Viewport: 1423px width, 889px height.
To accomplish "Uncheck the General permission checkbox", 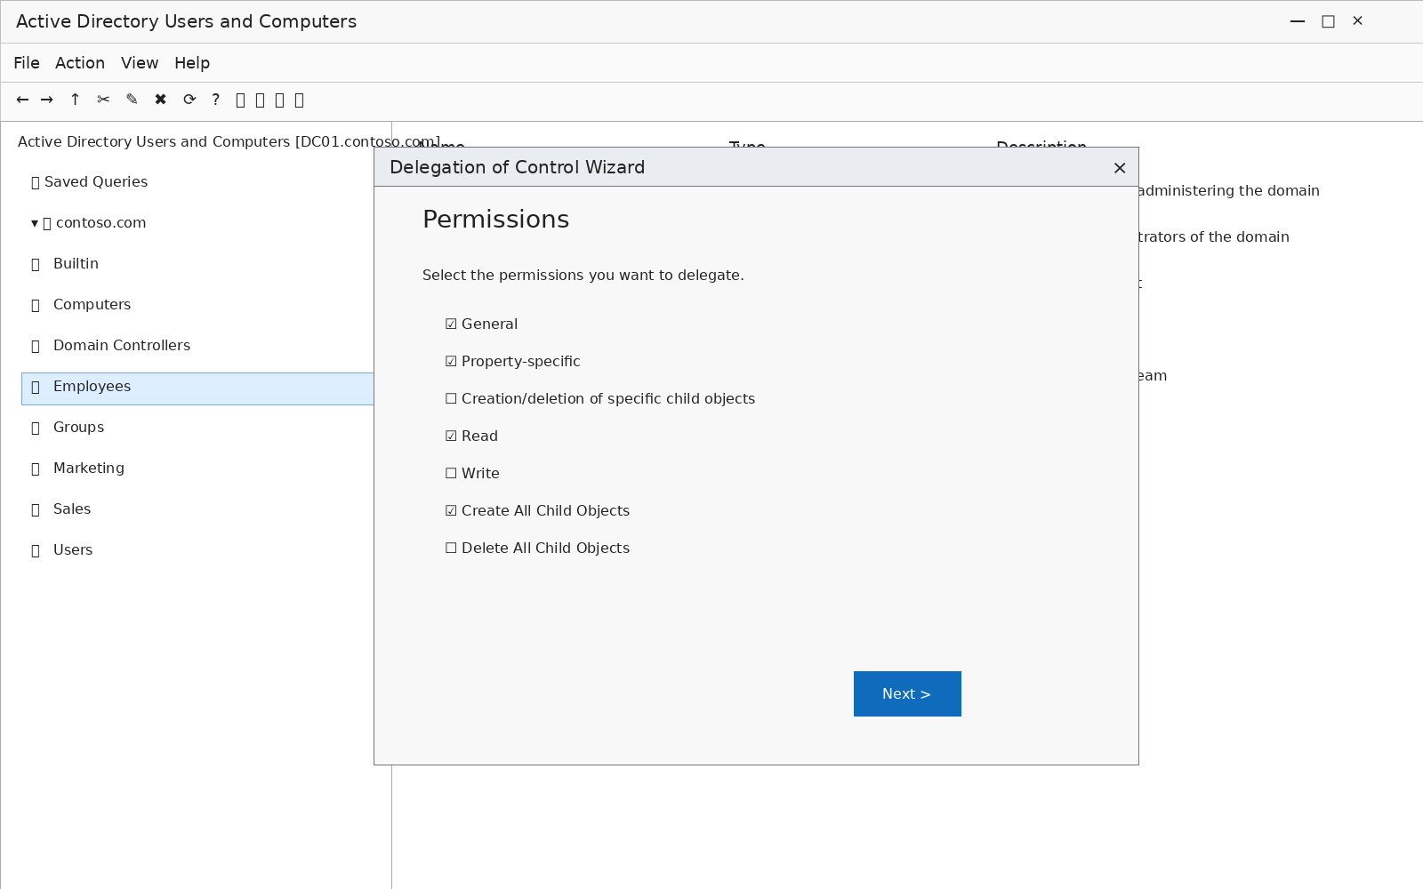I will click(x=451, y=324).
